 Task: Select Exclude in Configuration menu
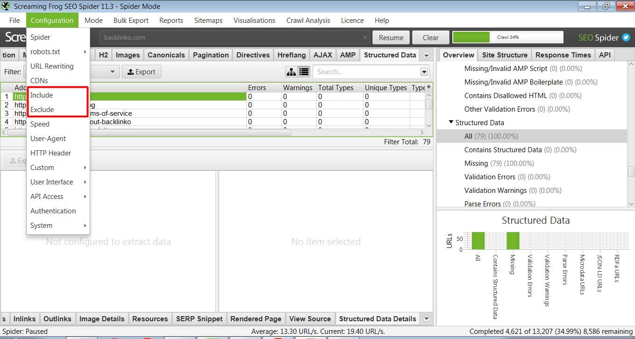tap(58, 110)
